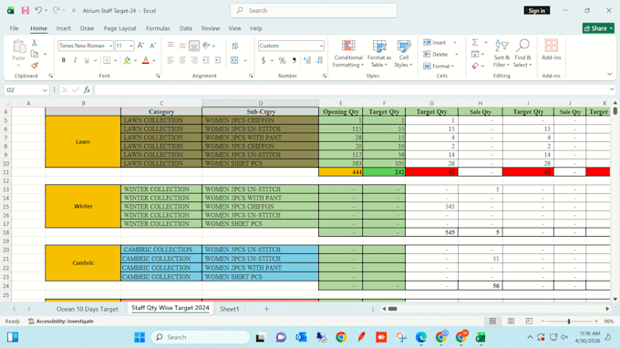This screenshot has width=620, height=348.
Task: Click the Share button
Action: coord(598,28)
